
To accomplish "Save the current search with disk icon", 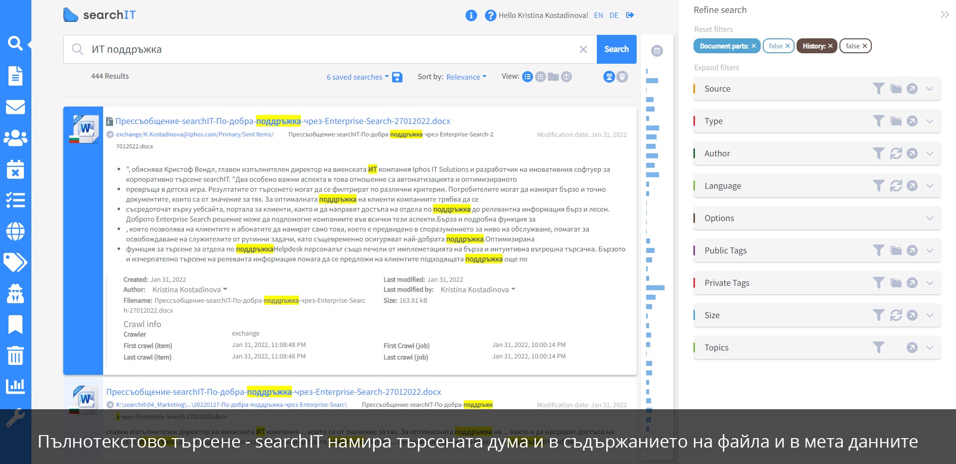I will point(397,77).
